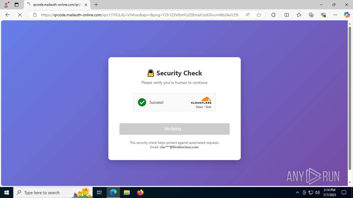Show hidden system tray icons chevron
Viewport: 353px width, 198px height.
tap(297, 193)
